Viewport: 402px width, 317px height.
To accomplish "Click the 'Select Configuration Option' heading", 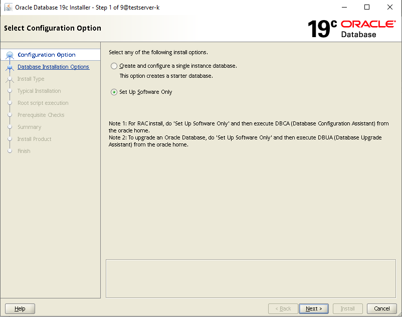I will point(53,28).
